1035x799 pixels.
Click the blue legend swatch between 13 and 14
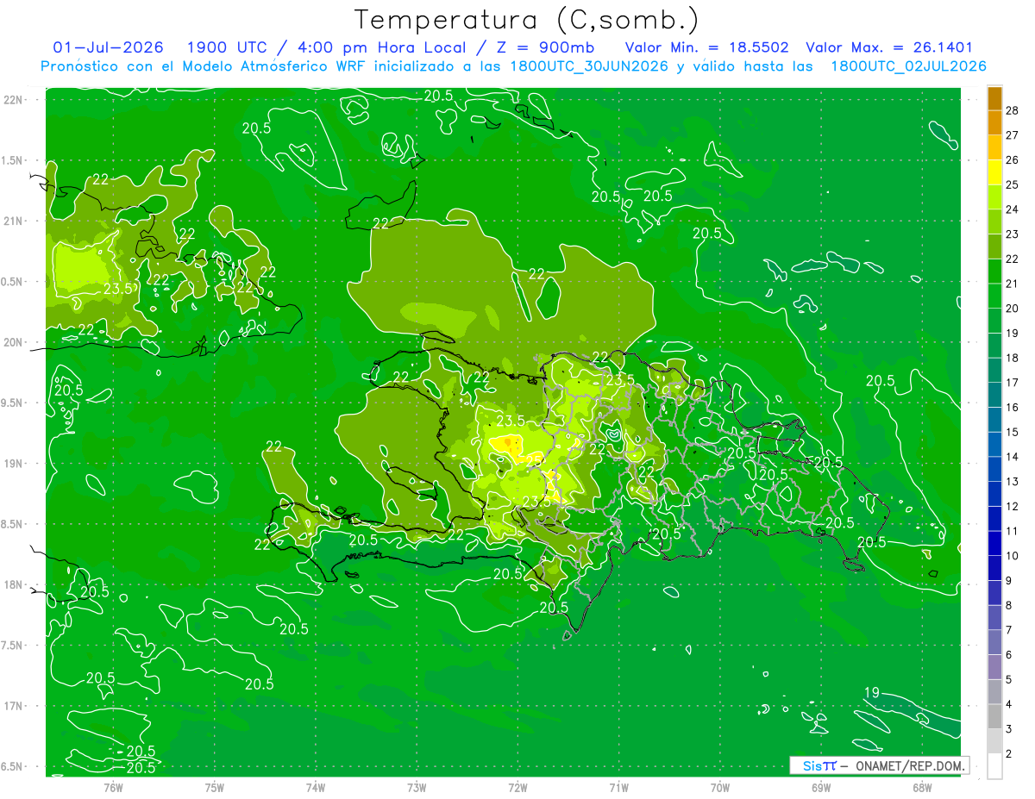994,470
